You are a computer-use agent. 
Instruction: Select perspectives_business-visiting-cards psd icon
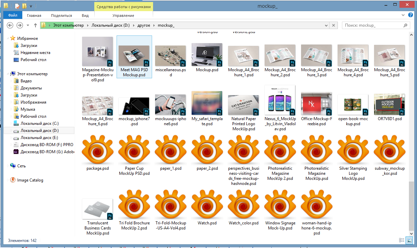(x=244, y=149)
